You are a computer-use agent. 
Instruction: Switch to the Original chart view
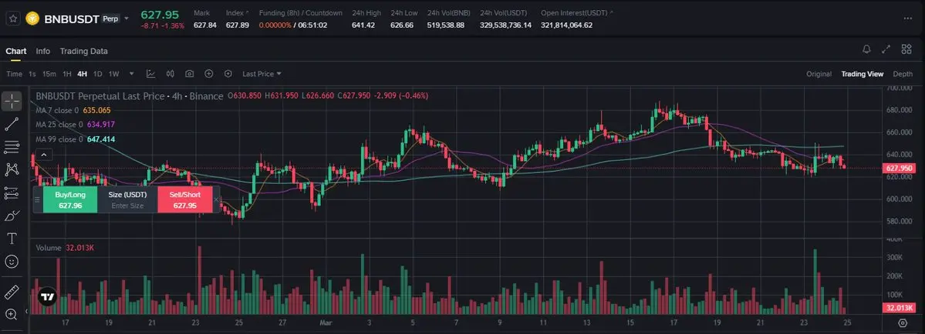point(819,74)
